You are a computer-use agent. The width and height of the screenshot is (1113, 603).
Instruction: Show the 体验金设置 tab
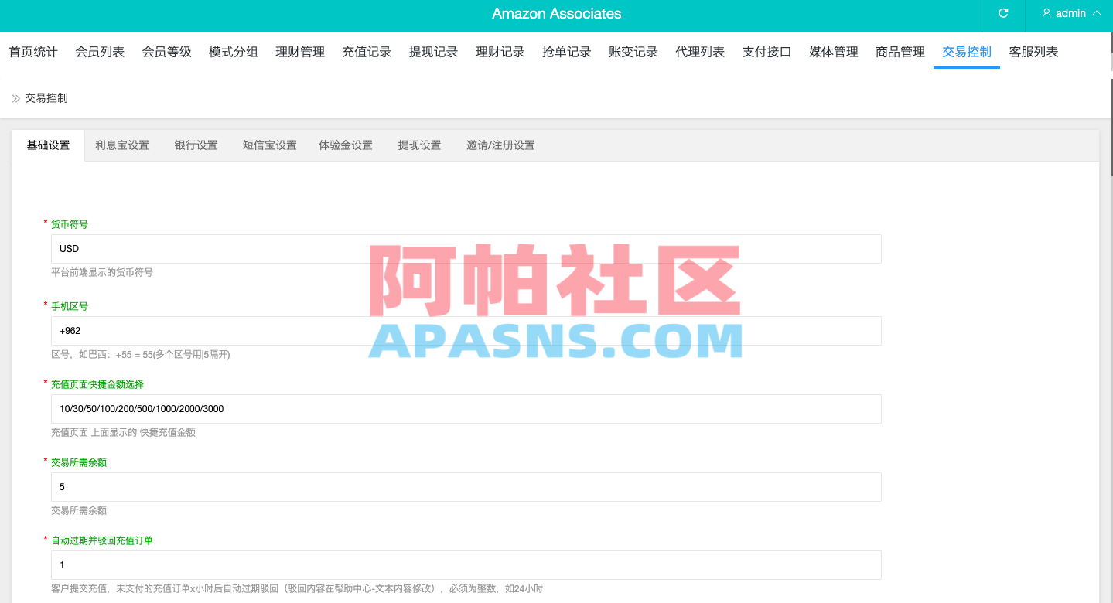coord(346,145)
